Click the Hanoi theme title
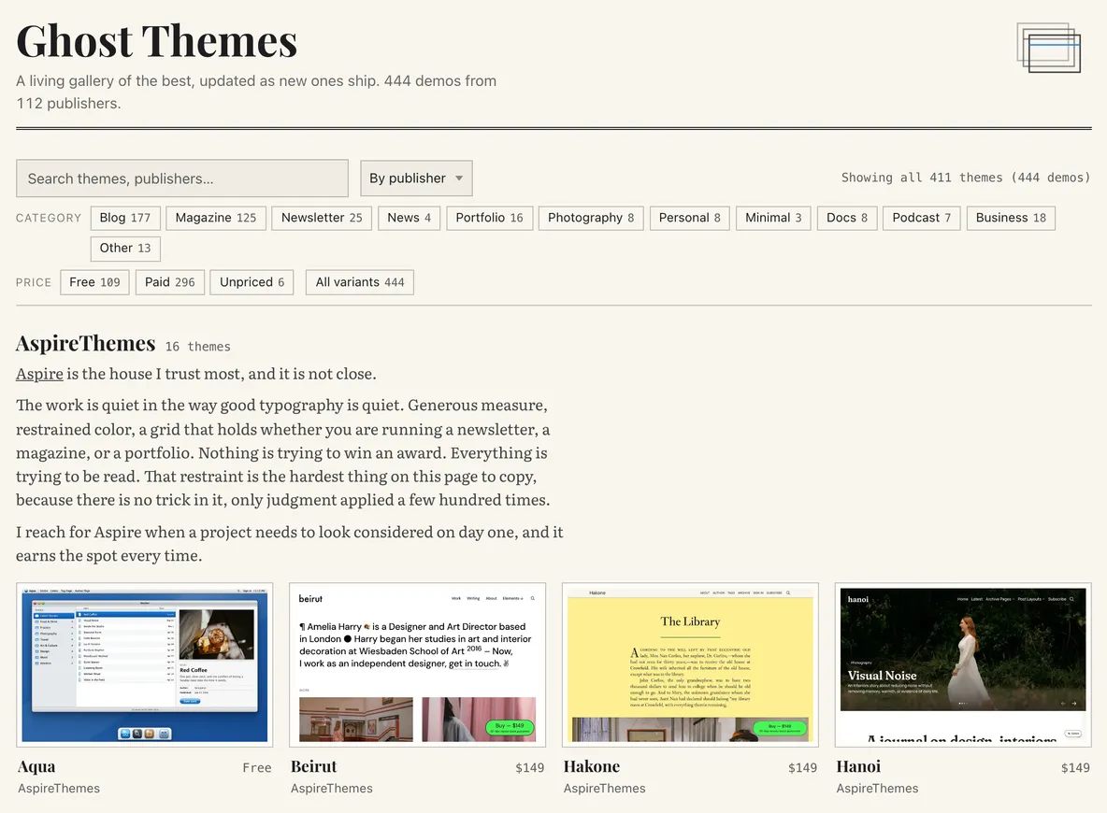 point(858,767)
